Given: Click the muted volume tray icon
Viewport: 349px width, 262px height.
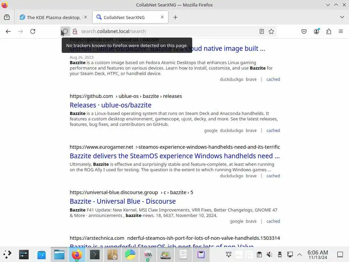Looking at the screenshot, I should [269, 254].
